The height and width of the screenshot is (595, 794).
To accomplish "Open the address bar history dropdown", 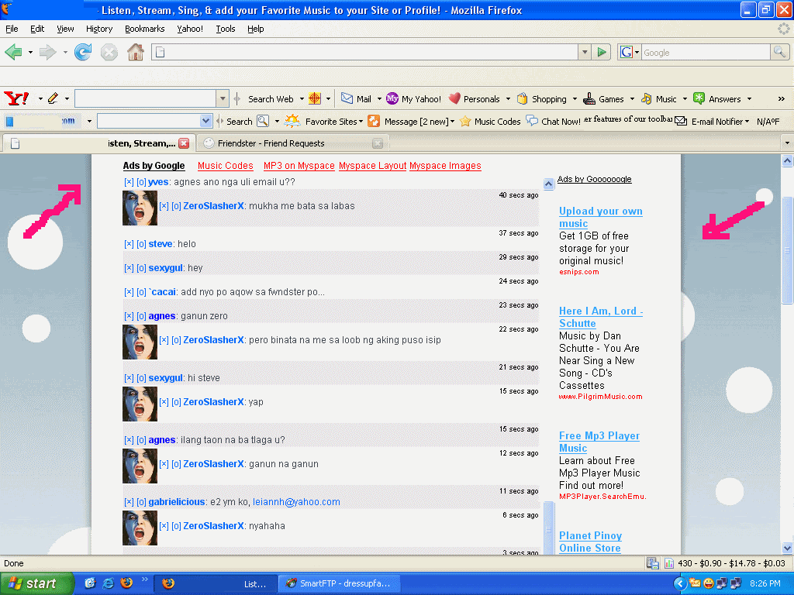I will point(585,52).
